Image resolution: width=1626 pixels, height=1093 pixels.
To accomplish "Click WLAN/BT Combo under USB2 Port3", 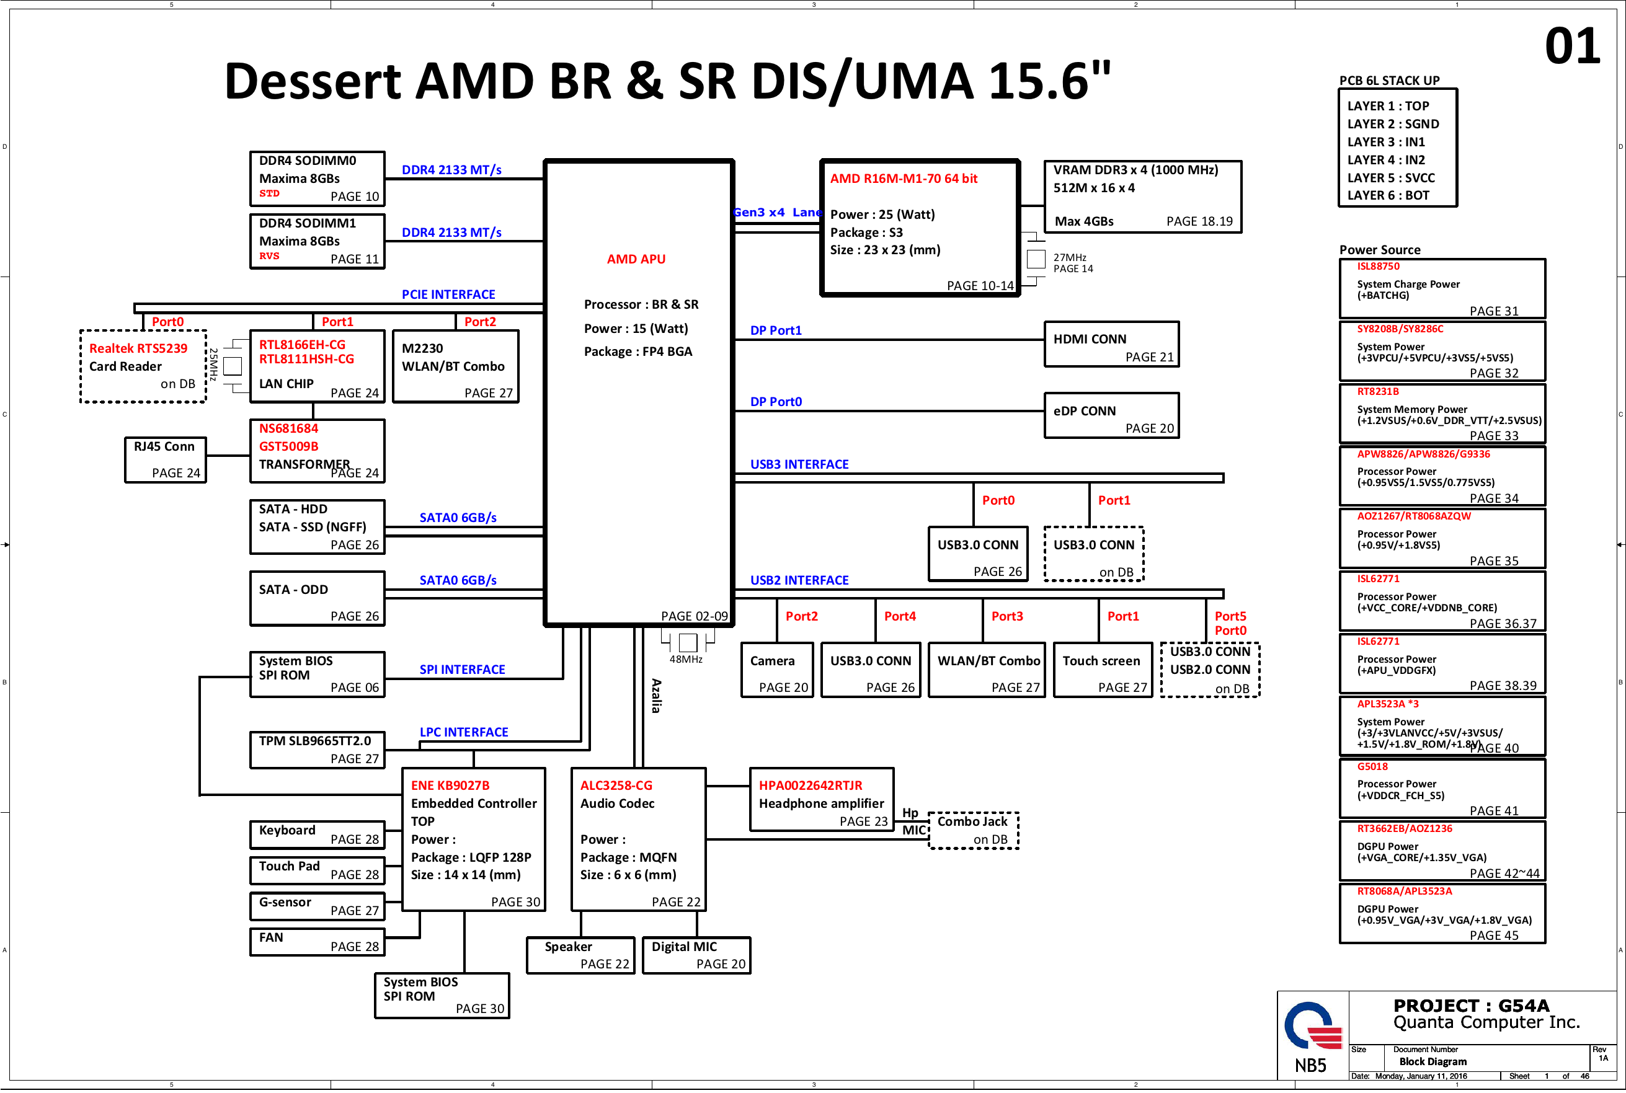I will [987, 670].
